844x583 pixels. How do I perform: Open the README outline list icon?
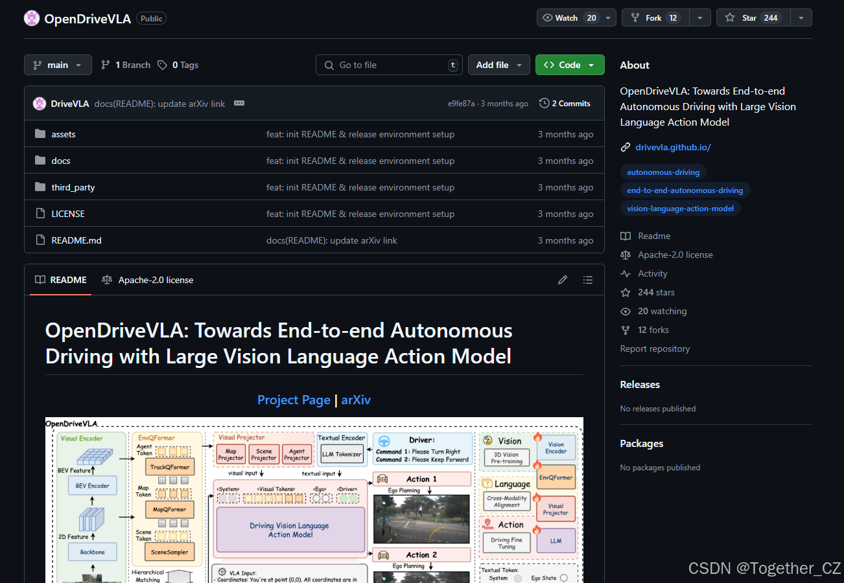click(588, 280)
